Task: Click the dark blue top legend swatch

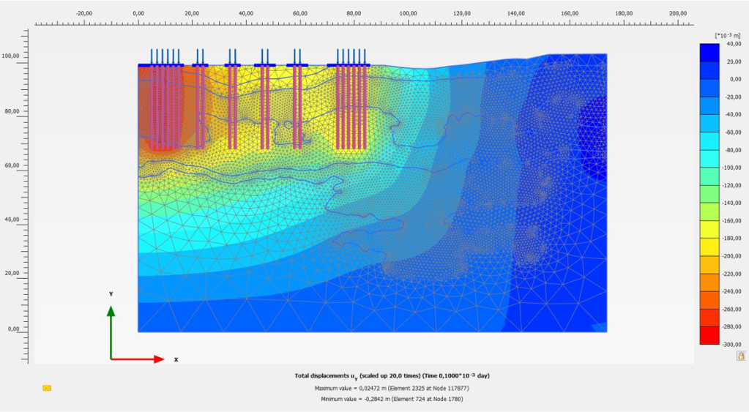Action: tap(709, 53)
